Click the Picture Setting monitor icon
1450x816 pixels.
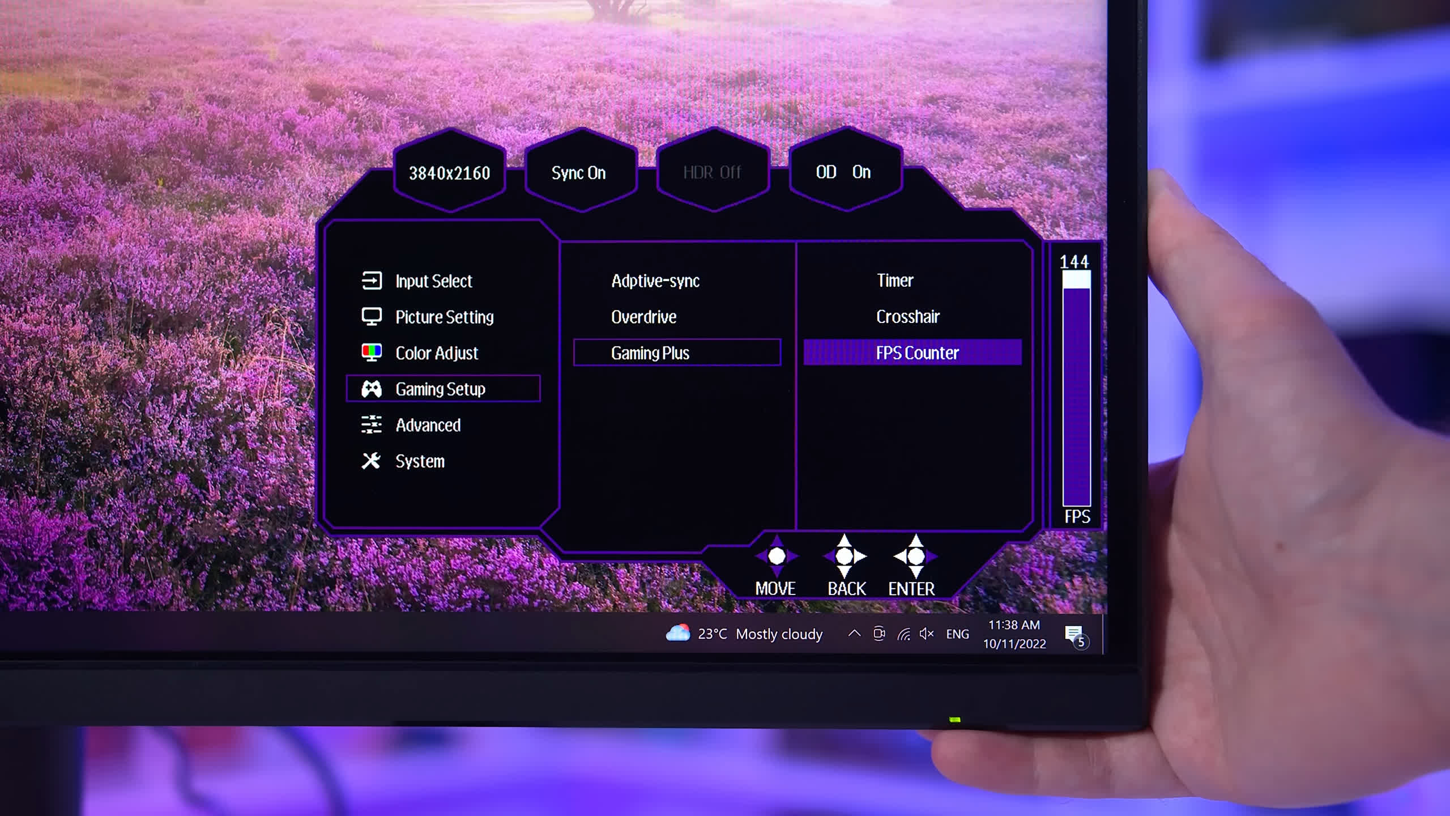click(372, 317)
